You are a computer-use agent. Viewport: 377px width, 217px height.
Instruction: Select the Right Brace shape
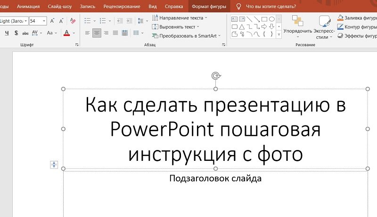[x=272, y=34]
